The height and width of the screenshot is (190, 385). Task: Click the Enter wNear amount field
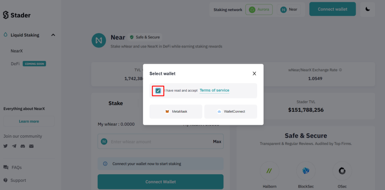click(x=161, y=141)
